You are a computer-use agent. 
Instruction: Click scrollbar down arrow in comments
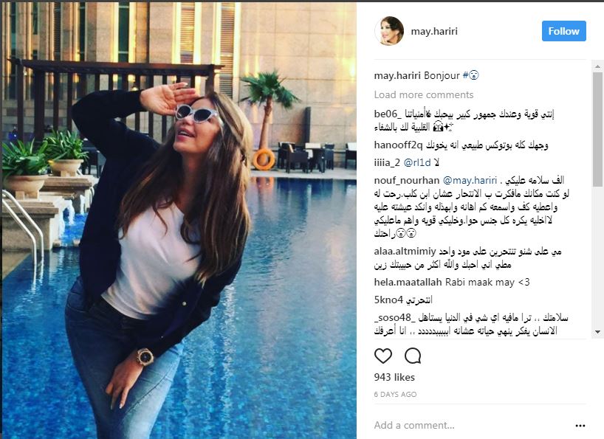(597, 332)
